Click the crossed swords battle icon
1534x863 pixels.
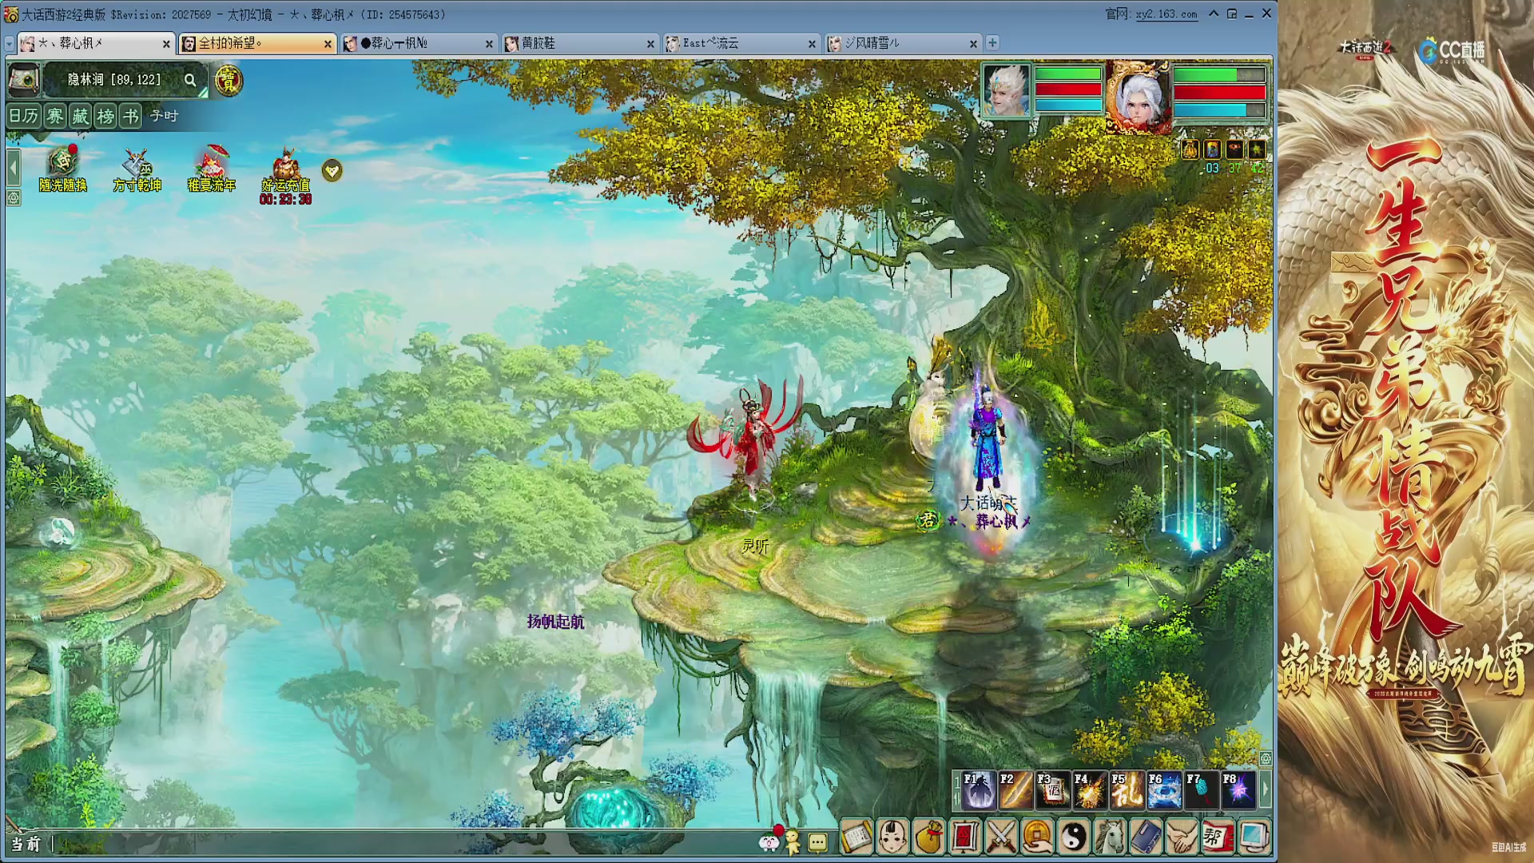coord(1001,837)
